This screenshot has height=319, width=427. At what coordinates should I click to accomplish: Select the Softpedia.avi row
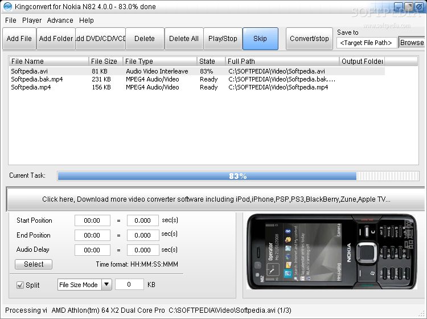tap(197, 71)
